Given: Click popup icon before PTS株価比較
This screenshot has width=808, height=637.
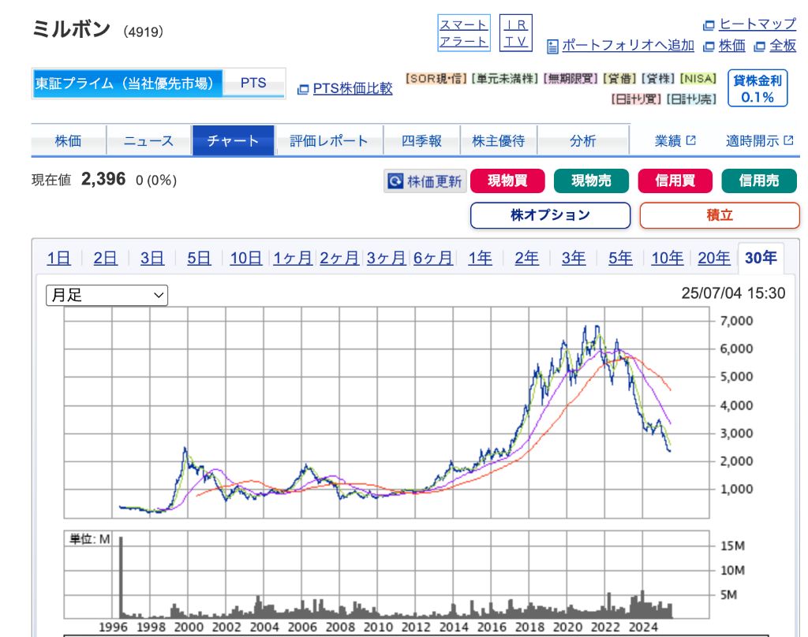Looking at the screenshot, I should pos(303,89).
